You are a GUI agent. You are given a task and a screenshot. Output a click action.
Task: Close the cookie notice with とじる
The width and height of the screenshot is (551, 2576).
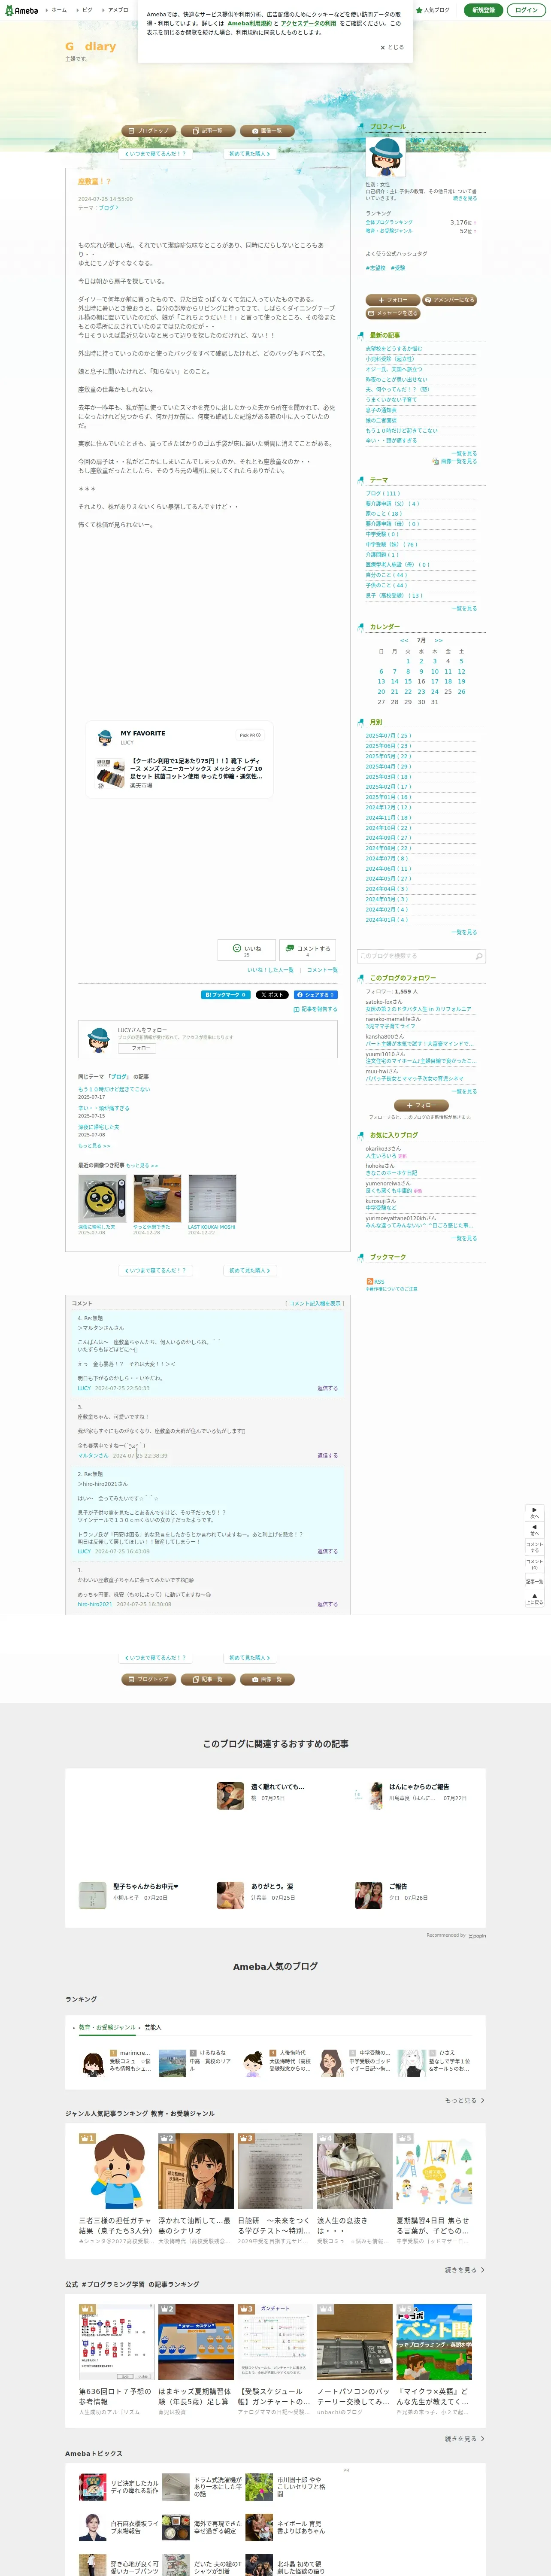pyautogui.click(x=392, y=47)
